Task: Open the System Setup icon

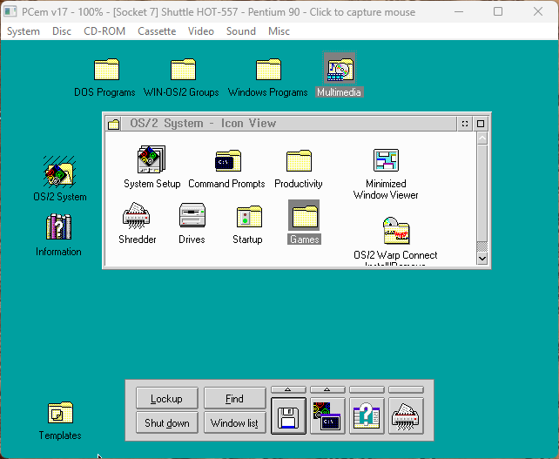Action: click(x=151, y=161)
